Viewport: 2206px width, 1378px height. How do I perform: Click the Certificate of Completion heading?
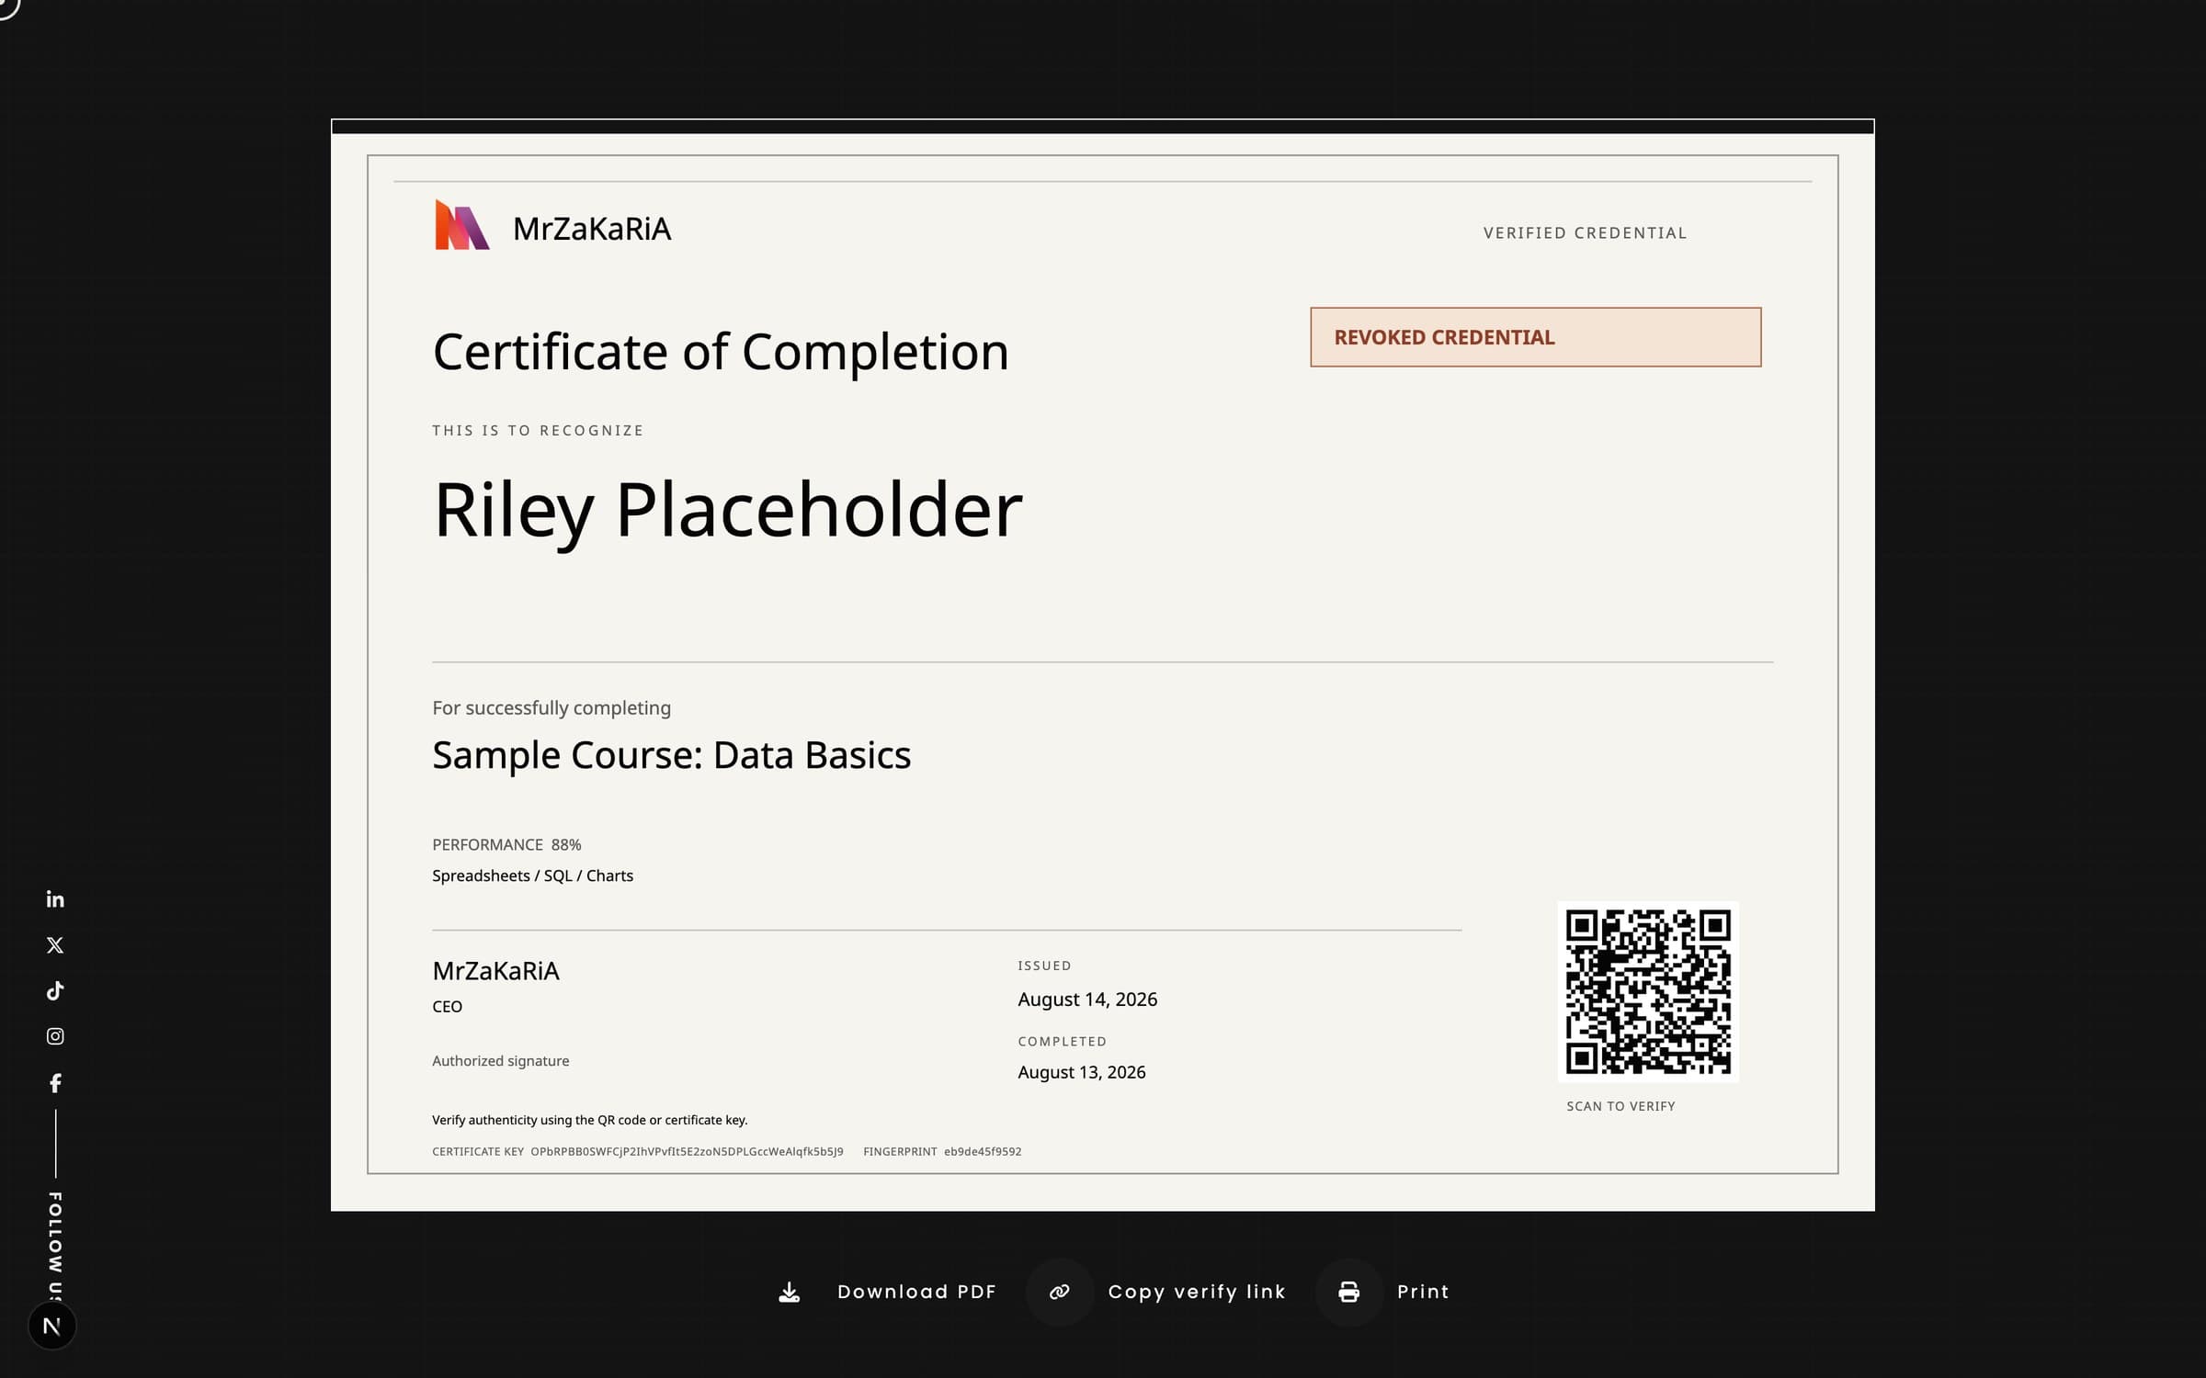[x=721, y=353]
